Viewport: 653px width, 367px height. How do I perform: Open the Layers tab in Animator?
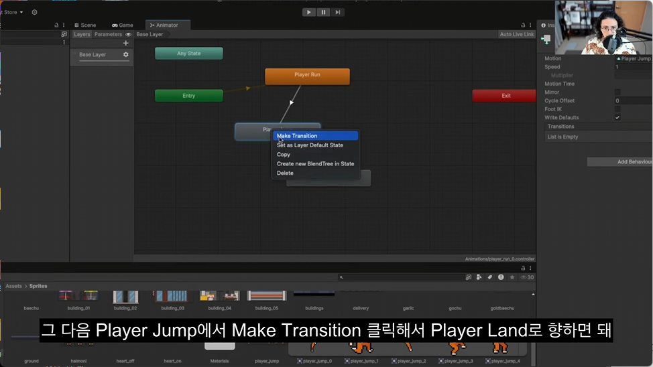[x=82, y=34]
